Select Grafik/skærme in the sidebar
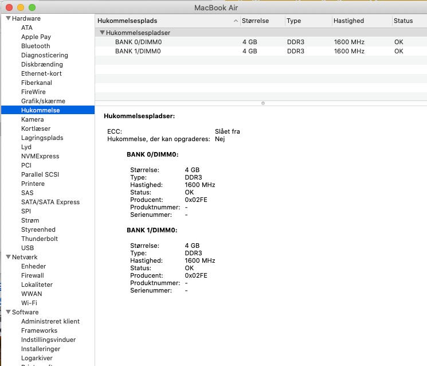 coord(43,101)
